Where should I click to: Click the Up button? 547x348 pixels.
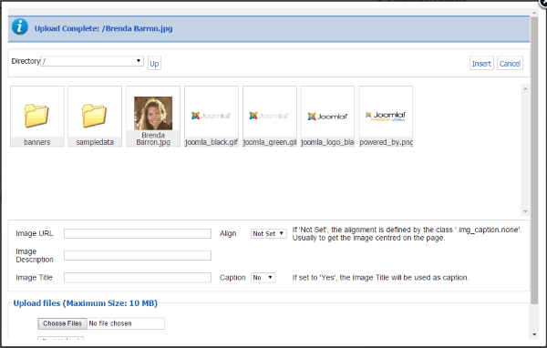click(x=154, y=64)
